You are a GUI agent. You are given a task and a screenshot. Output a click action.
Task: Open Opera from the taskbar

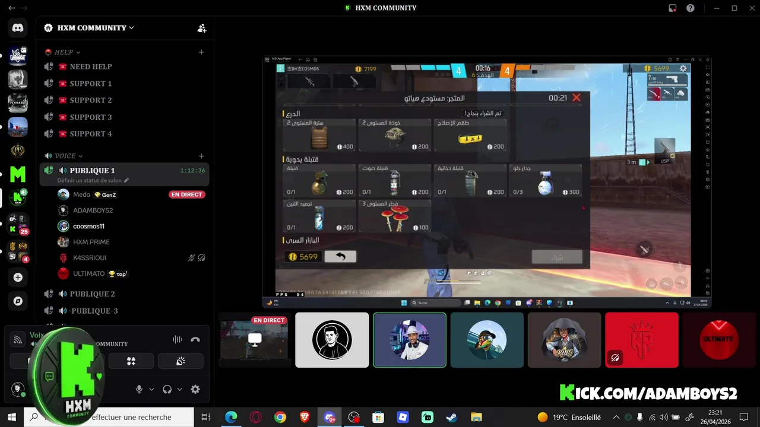click(256, 417)
